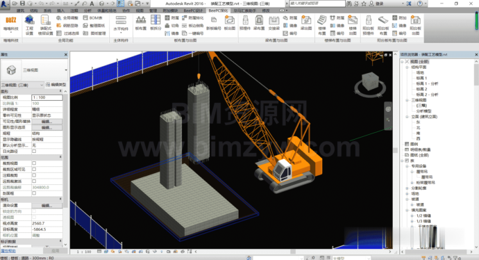Click 编辑 button for 可见性/图形替换
The width and height of the screenshot is (479, 260).
(47, 122)
